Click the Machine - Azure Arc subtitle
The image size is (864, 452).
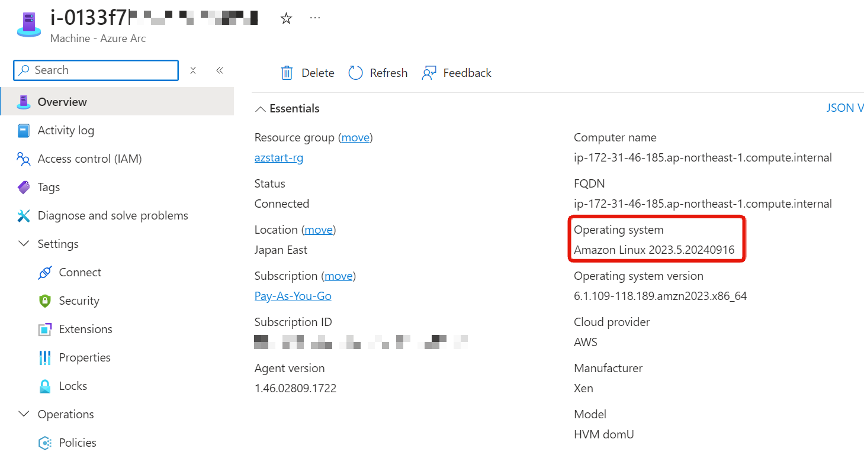[x=98, y=38]
